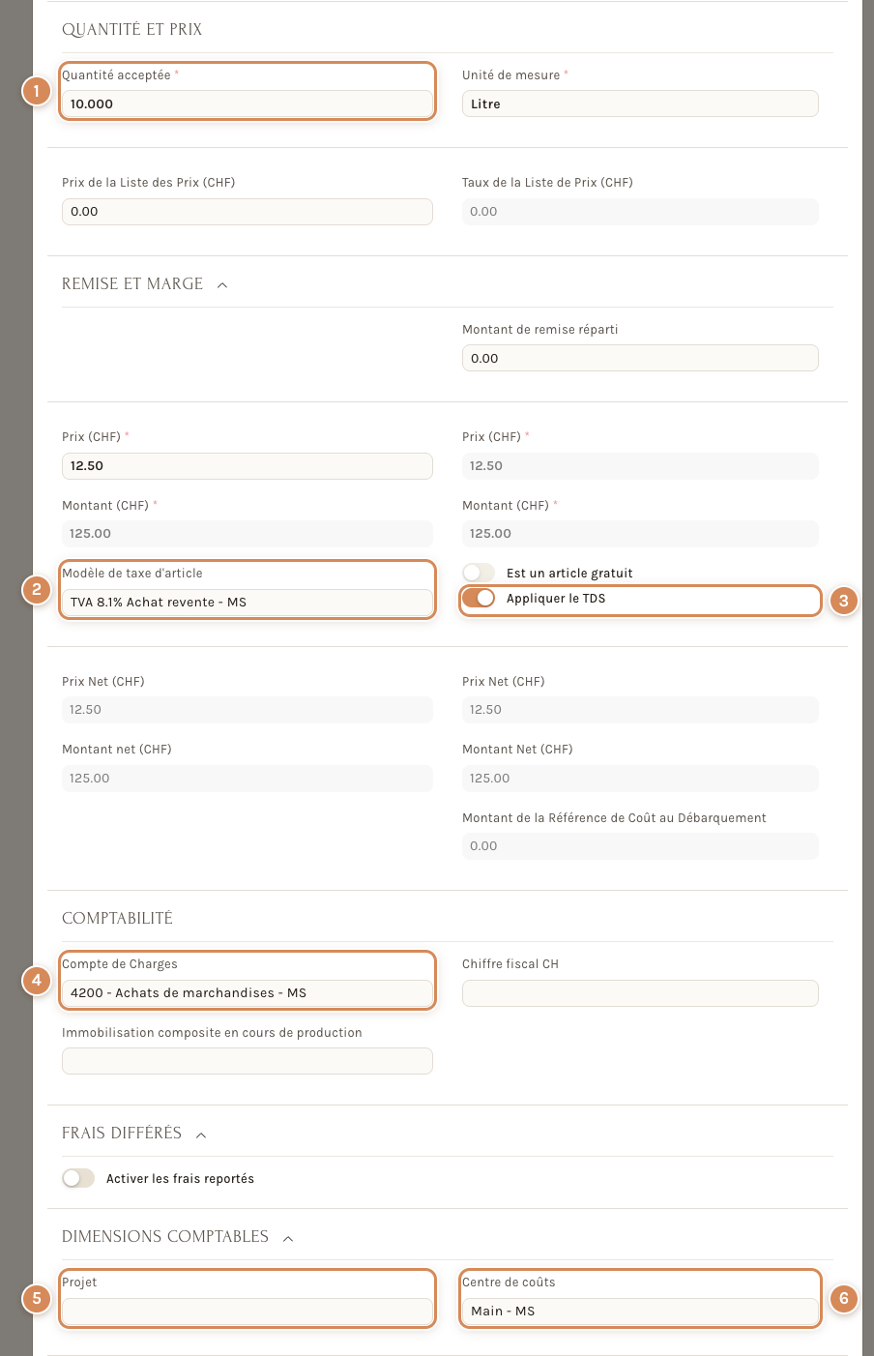Click the empty Projet field
The image size is (874, 1356).
(x=248, y=1312)
